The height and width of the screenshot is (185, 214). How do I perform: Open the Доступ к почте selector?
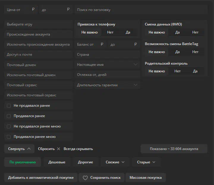pyautogui.click(x=38, y=55)
